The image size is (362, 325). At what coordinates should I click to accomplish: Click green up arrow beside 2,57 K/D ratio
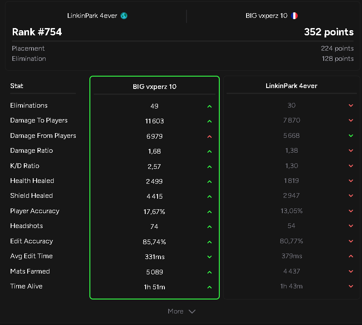pyautogui.click(x=210, y=167)
